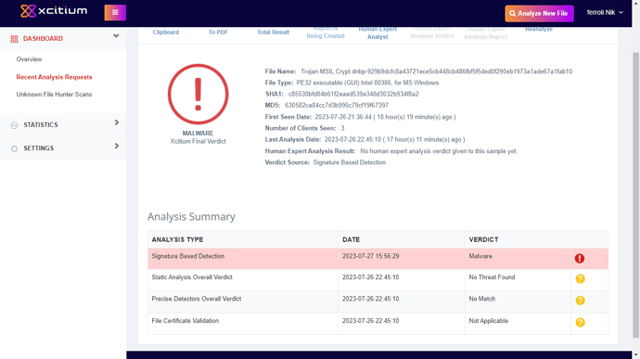This screenshot has width=640, height=359.
Task: Click the Settings gear icon
Action: point(14,148)
